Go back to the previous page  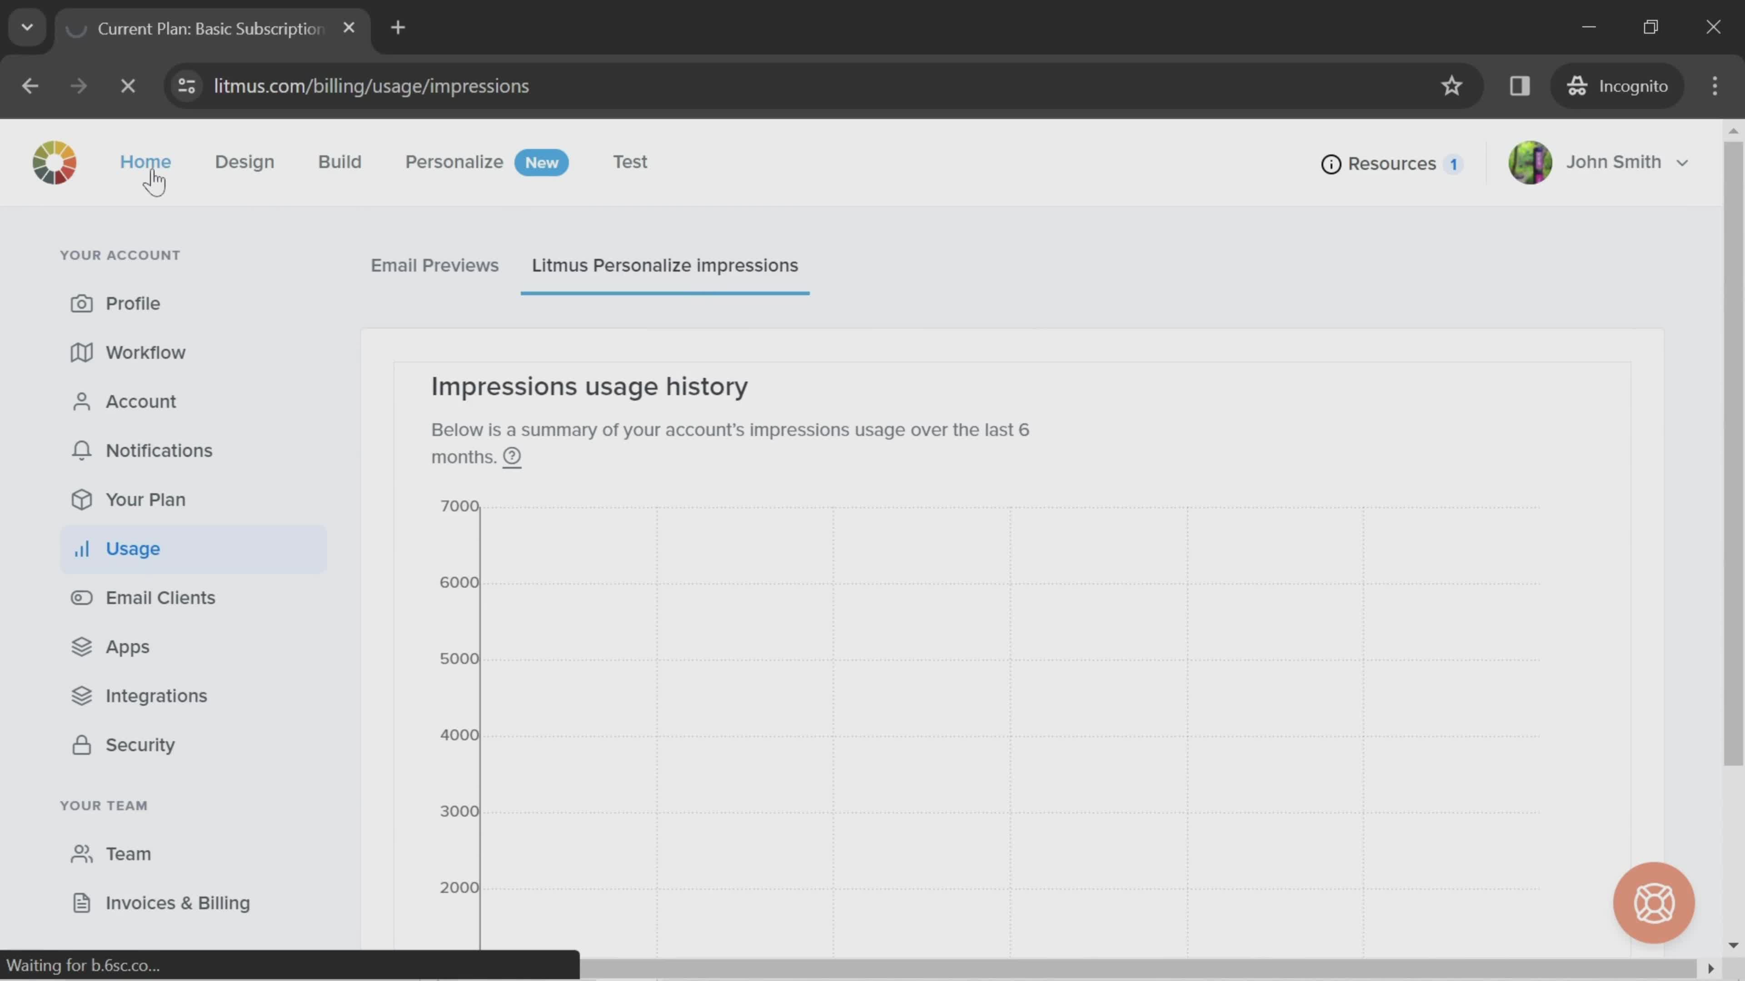point(30,86)
